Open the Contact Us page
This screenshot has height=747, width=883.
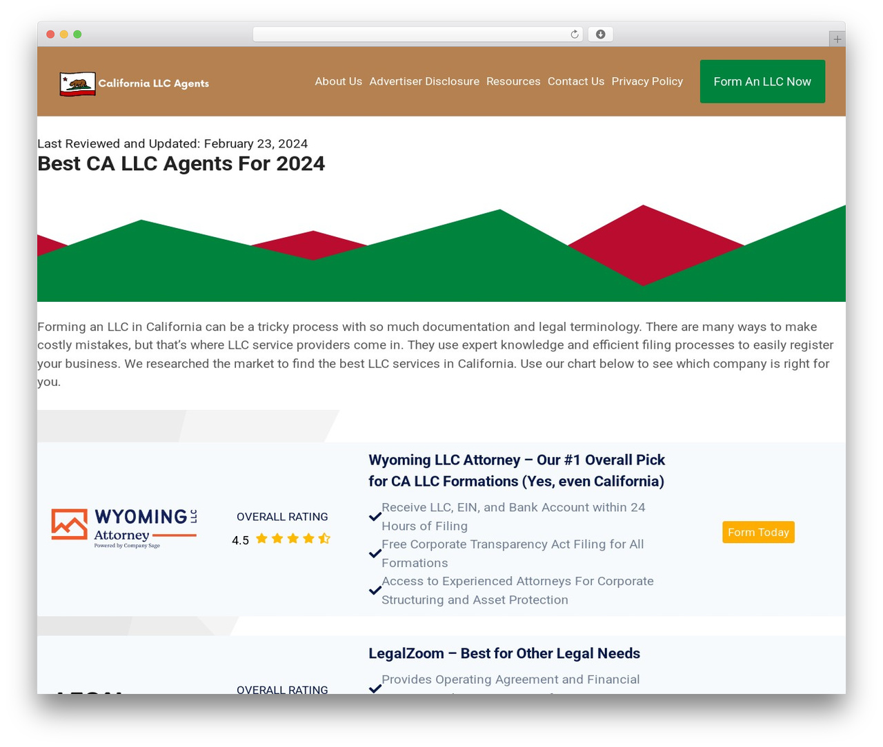tap(576, 81)
